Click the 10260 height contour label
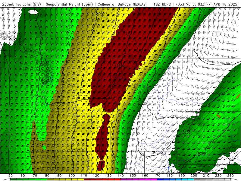 click(201, 154)
